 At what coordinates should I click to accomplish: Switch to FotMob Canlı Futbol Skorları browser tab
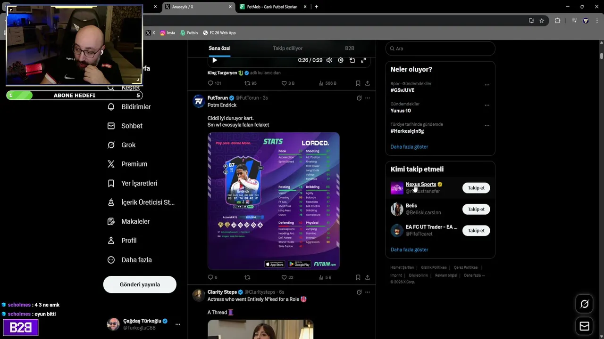tap(273, 7)
